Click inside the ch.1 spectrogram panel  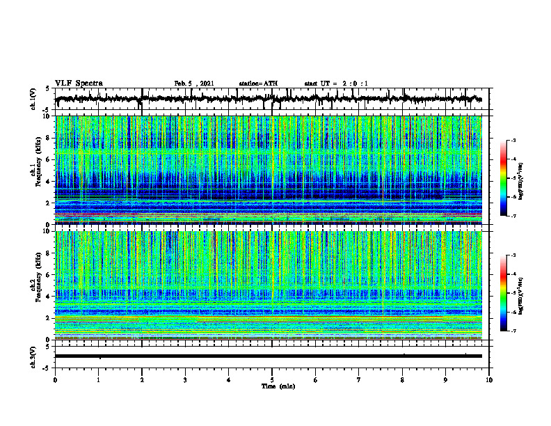(x=269, y=170)
